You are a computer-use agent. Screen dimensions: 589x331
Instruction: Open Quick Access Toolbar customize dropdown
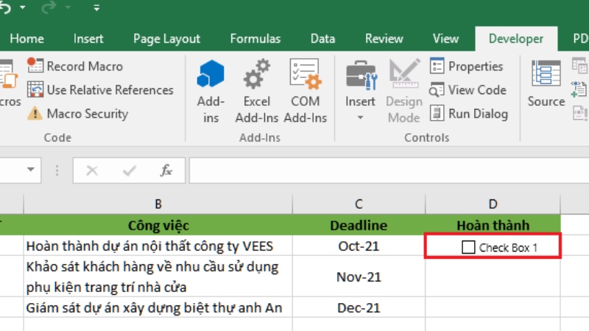point(96,7)
